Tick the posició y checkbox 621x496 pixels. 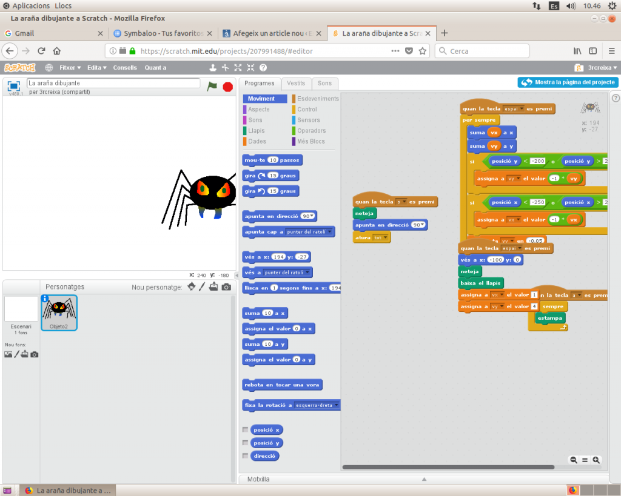point(245,443)
